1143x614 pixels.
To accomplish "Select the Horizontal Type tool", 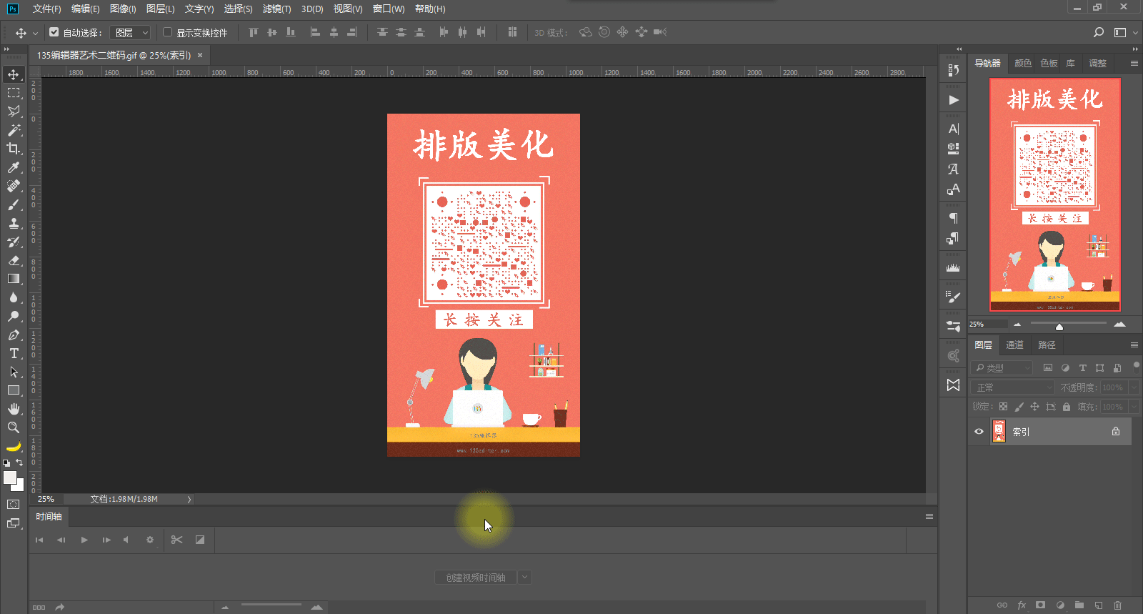I will 14,353.
